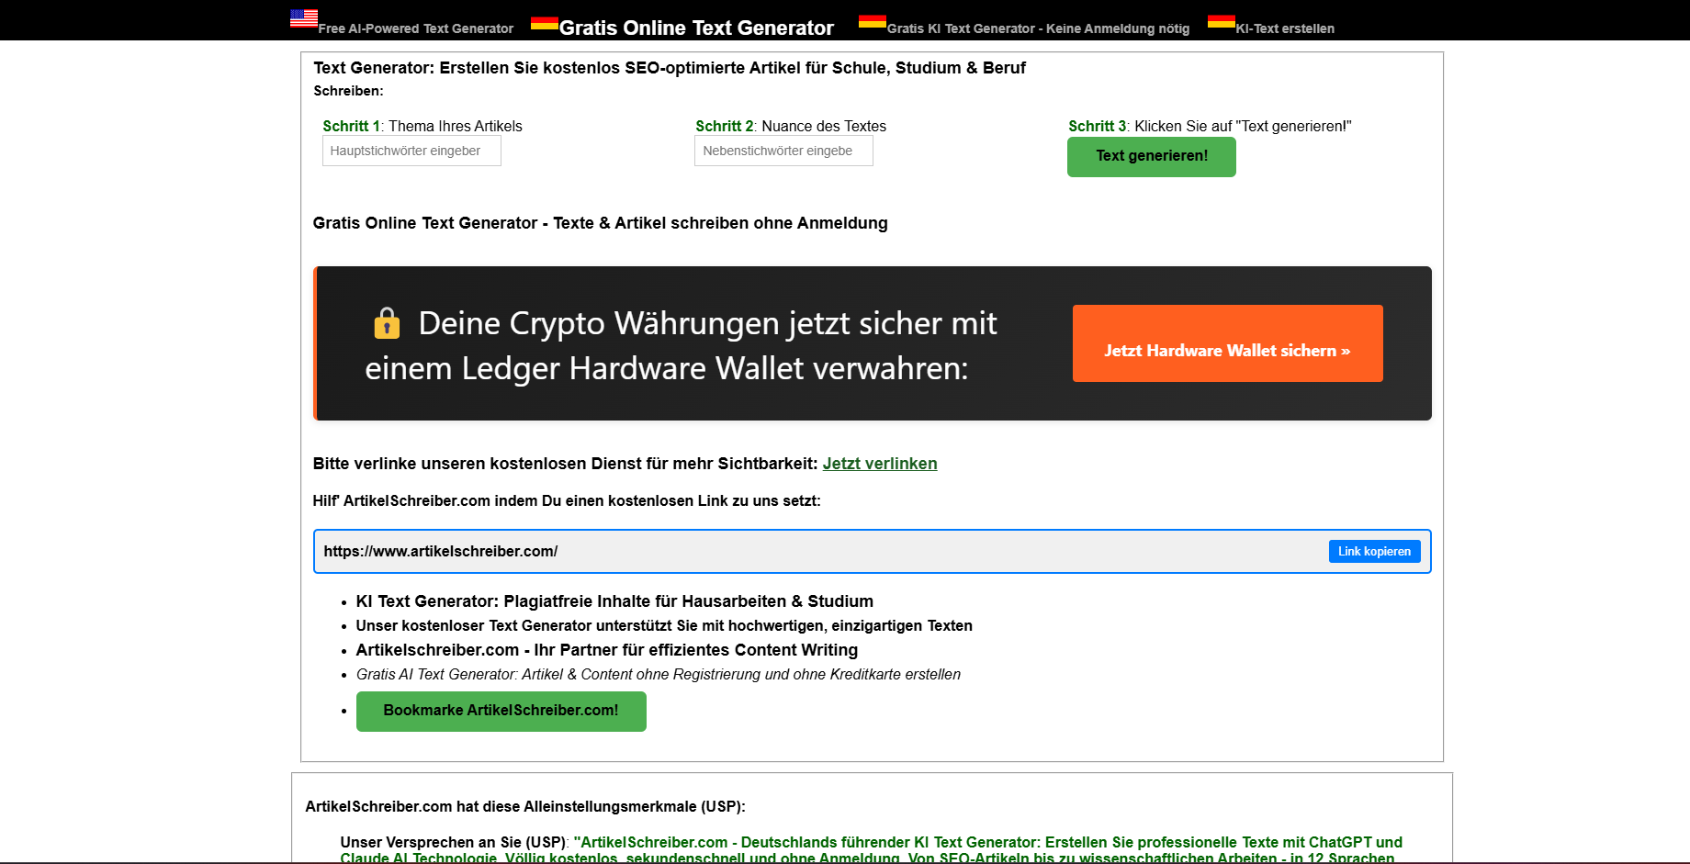
Task: Follow the "Jetzt verlinken" link
Action: point(880,464)
